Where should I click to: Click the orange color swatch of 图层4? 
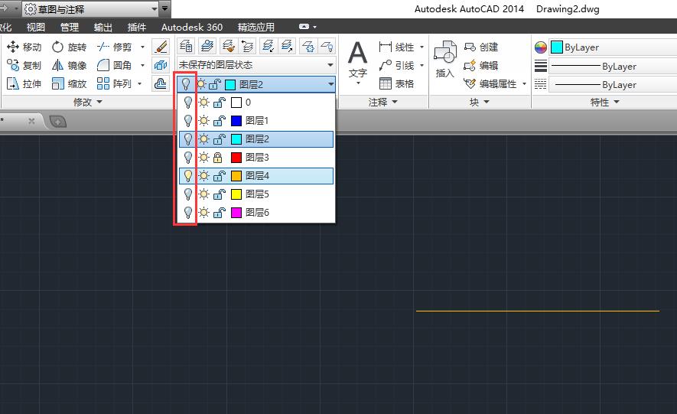click(236, 176)
